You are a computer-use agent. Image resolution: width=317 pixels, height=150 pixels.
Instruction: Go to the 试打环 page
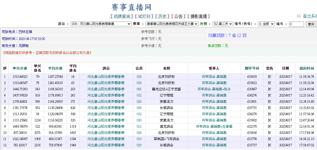pos(144,16)
